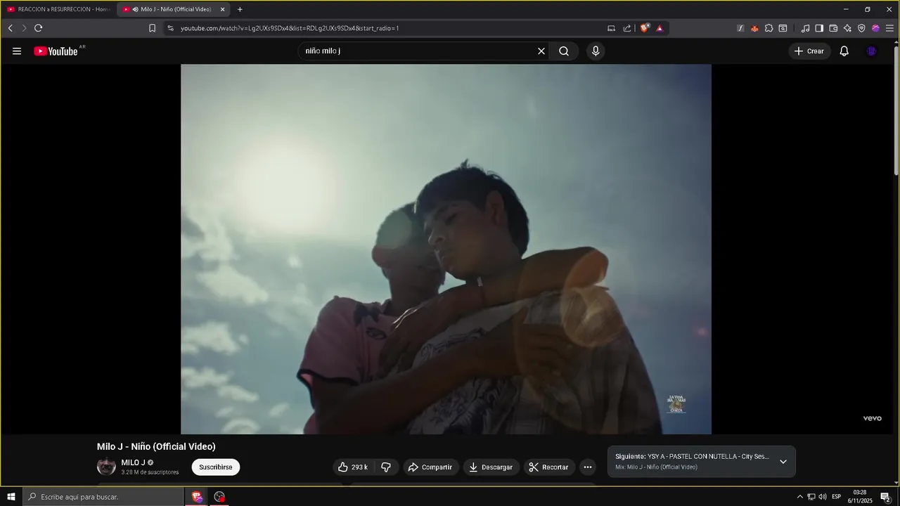
Task: Open Brave Rewards triangle icon
Action: click(x=660, y=28)
